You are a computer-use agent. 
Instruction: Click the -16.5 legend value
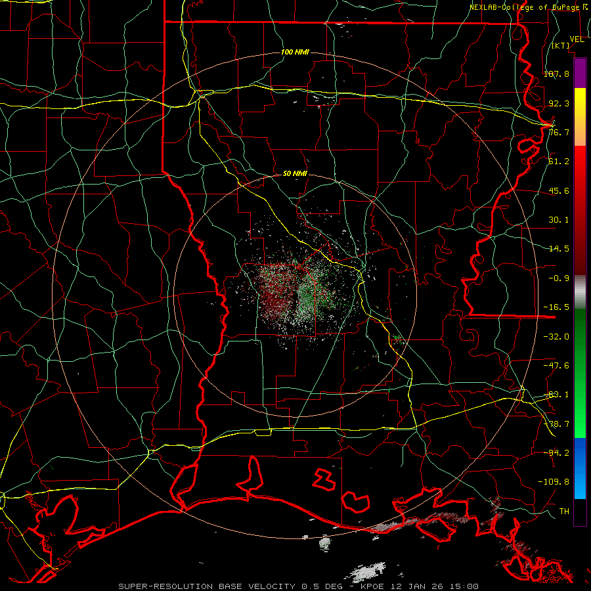[x=556, y=307]
